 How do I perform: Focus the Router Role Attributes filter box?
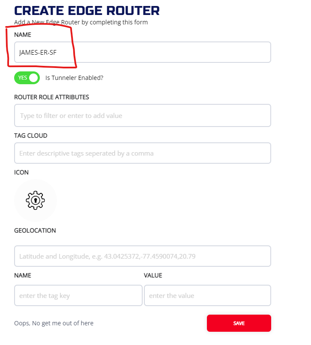click(x=142, y=115)
